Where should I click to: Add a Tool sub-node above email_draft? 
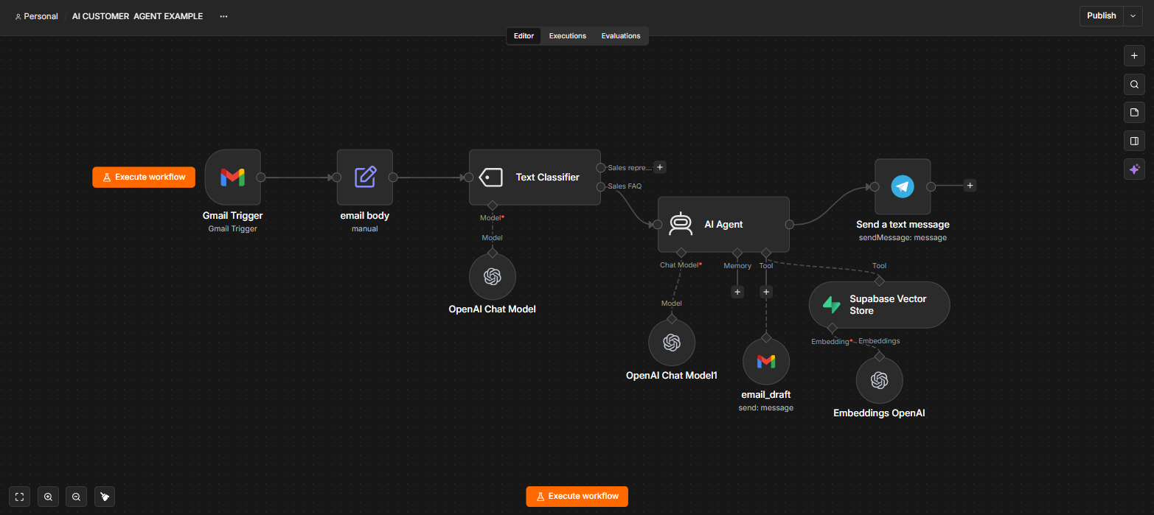[x=766, y=292]
